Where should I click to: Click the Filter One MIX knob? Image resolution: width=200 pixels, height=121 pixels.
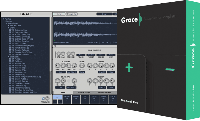point(74,66)
